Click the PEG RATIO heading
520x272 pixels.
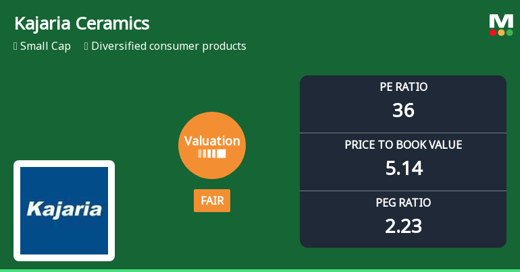click(x=403, y=203)
